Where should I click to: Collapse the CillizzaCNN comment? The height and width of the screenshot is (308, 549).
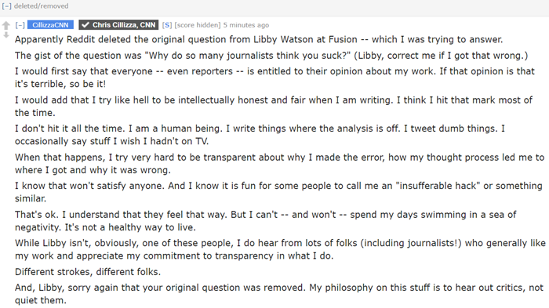[20, 25]
